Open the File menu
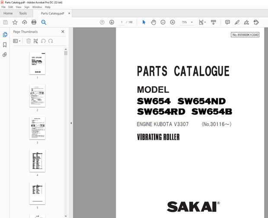Viewport: 268px width, 218px height. point(3,7)
